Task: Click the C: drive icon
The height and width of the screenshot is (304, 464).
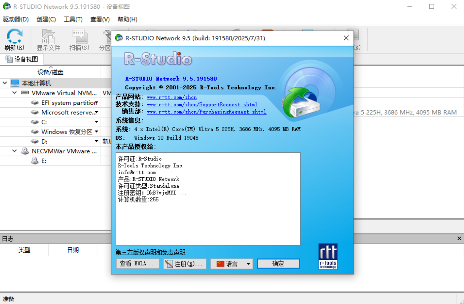Action: [35, 122]
